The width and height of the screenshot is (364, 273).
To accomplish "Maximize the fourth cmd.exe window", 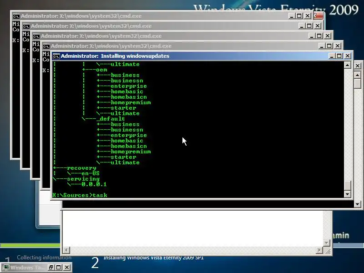I will (329, 46).
